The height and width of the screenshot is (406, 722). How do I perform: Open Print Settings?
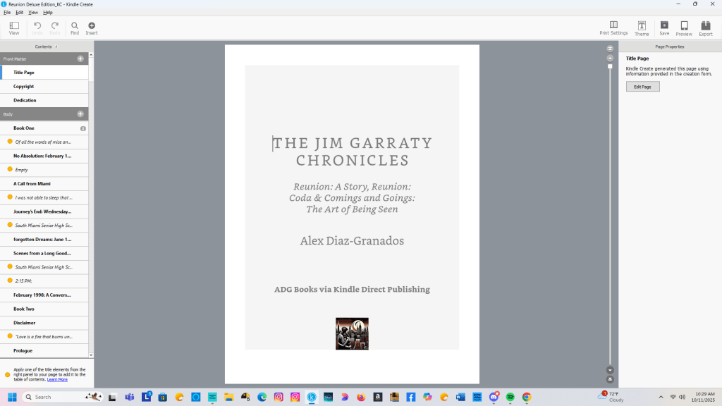tap(613, 28)
